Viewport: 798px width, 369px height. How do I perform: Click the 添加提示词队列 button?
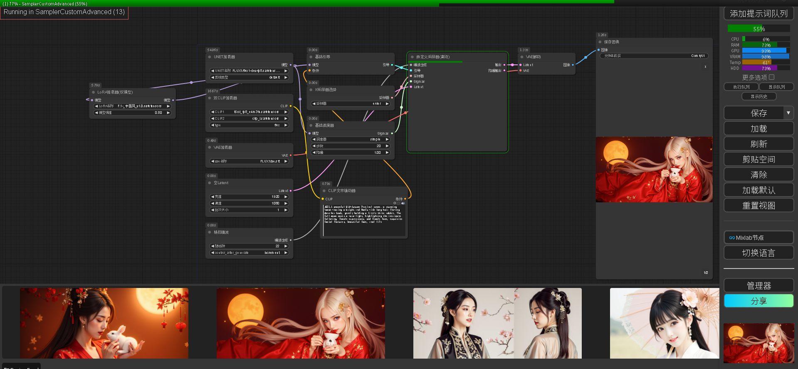(x=758, y=14)
